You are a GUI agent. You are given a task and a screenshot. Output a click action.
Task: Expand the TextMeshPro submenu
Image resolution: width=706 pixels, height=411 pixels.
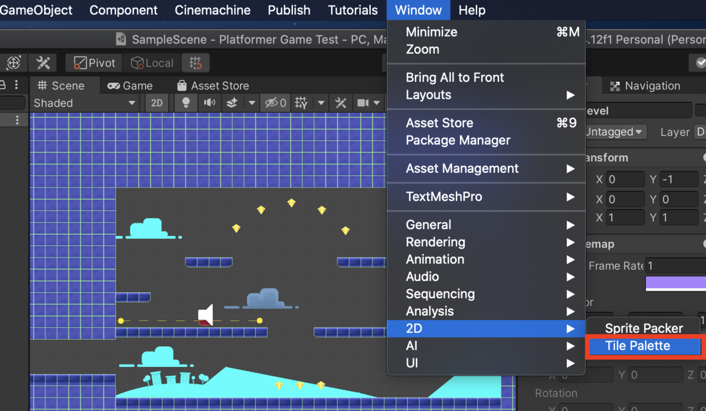[x=486, y=196]
